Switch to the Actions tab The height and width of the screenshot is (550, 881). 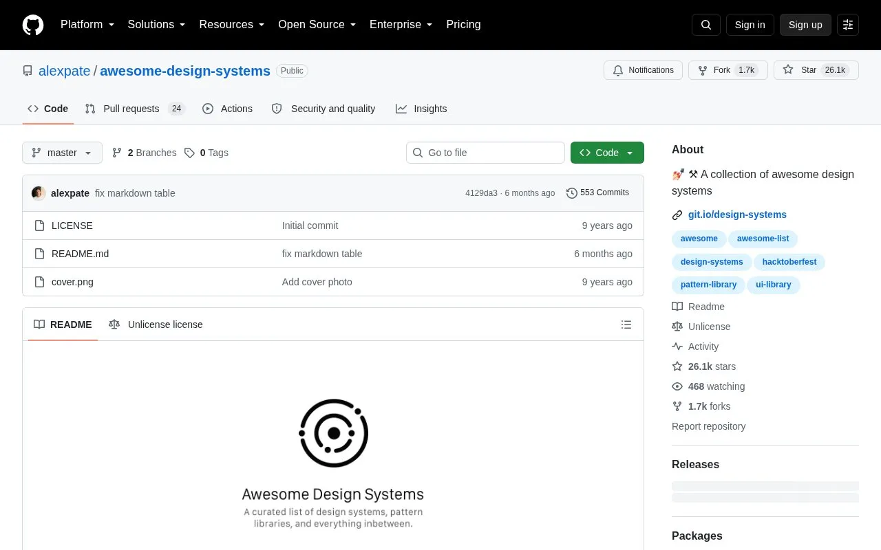pyautogui.click(x=228, y=109)
